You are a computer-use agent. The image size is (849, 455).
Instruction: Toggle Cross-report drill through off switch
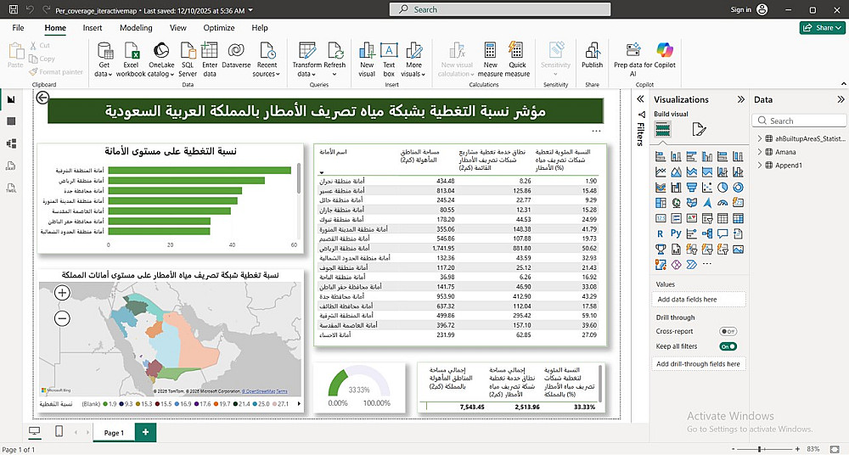[x=728, y=331]
